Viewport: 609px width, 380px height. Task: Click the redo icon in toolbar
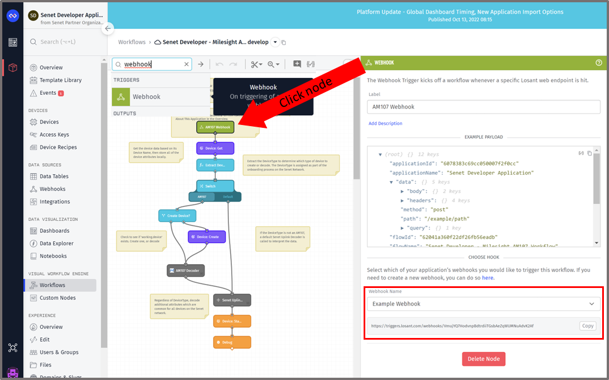click(233, 64)
